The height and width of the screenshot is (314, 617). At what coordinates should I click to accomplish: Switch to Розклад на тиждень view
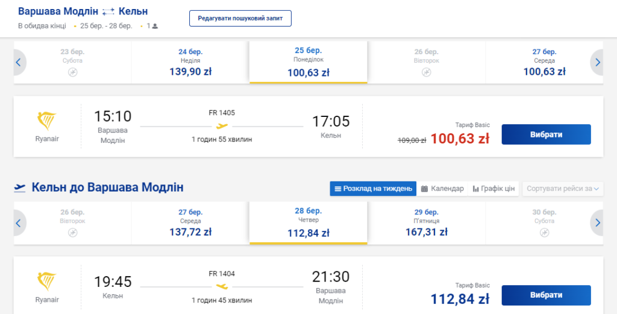tap(373, 189)
